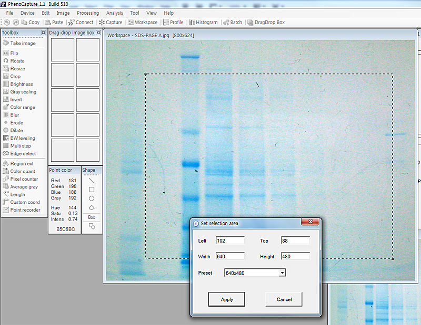This screenshot has height=325, width=421.
Task: Open the Processing menu
Action: tap(87, 13)
